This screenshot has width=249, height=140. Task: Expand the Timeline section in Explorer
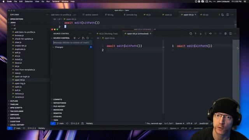14,104
